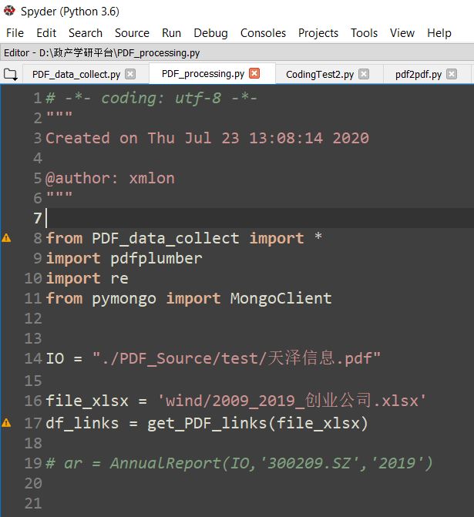Click the editor file path title bar

click(x=237, y=52)
